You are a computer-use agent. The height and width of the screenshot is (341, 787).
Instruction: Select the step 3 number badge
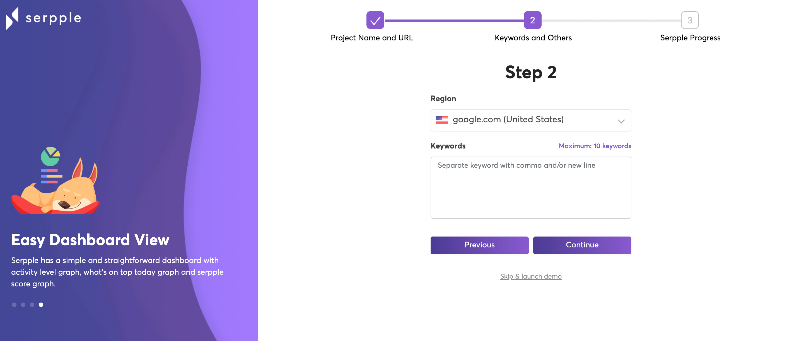pos(690,20)
